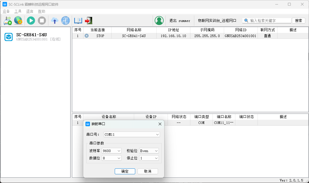309x183 pixels.
Task: Click the cloud upload icon
Action: [x=55, y=21]
